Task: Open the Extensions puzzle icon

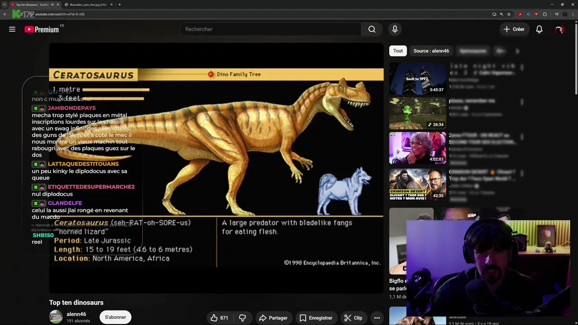Action: (545, 14)
